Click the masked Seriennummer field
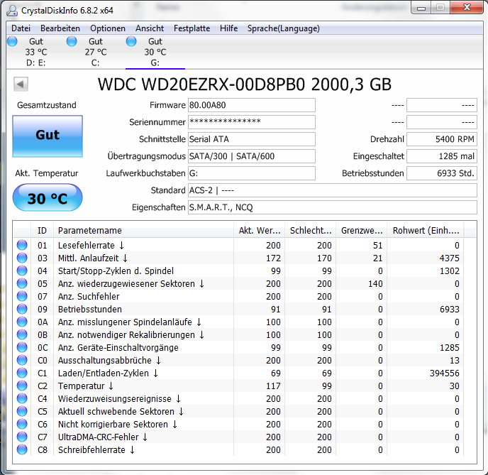The height and width of the screenshot is (475, 488). pyautogui.click(x=252, y=122)
